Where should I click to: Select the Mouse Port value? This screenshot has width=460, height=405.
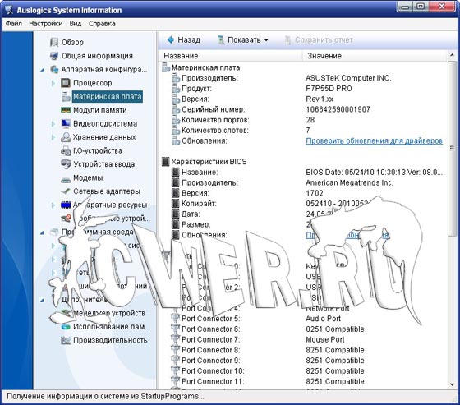point(325,339)
